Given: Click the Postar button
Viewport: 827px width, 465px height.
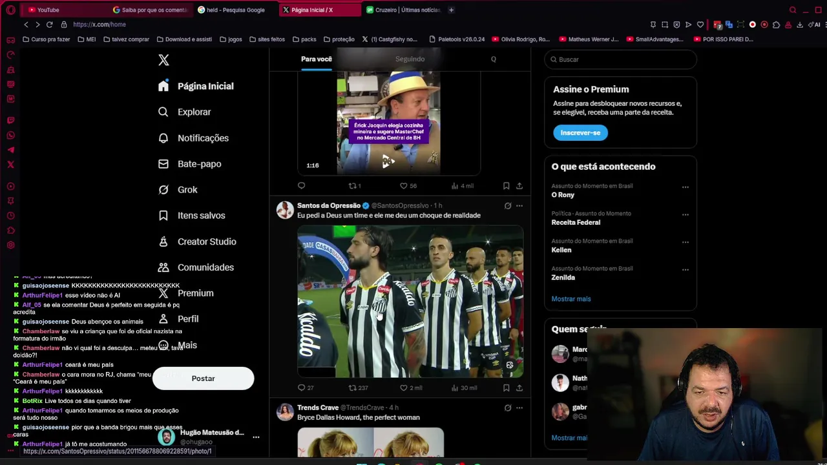Looking at the screenshot, I should click(x=203, y=378).
